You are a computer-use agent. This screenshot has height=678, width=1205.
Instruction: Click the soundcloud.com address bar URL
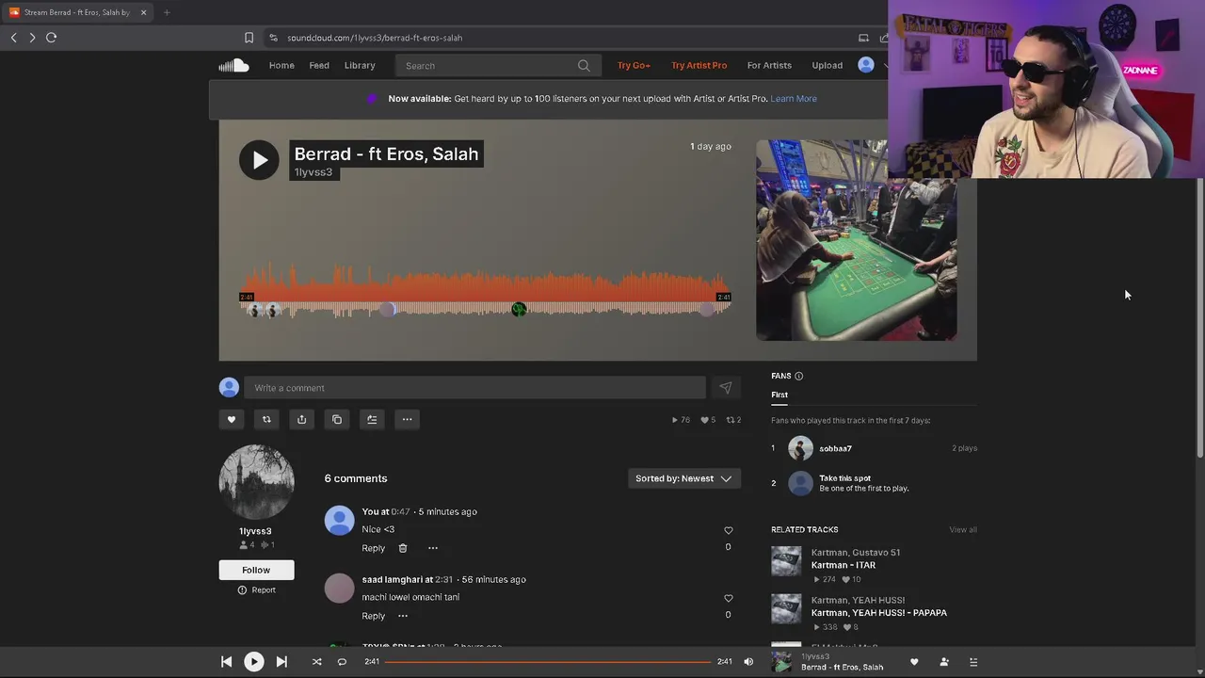pos(375,38)
